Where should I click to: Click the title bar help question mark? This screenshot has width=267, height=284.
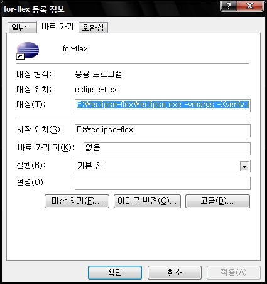228,6
